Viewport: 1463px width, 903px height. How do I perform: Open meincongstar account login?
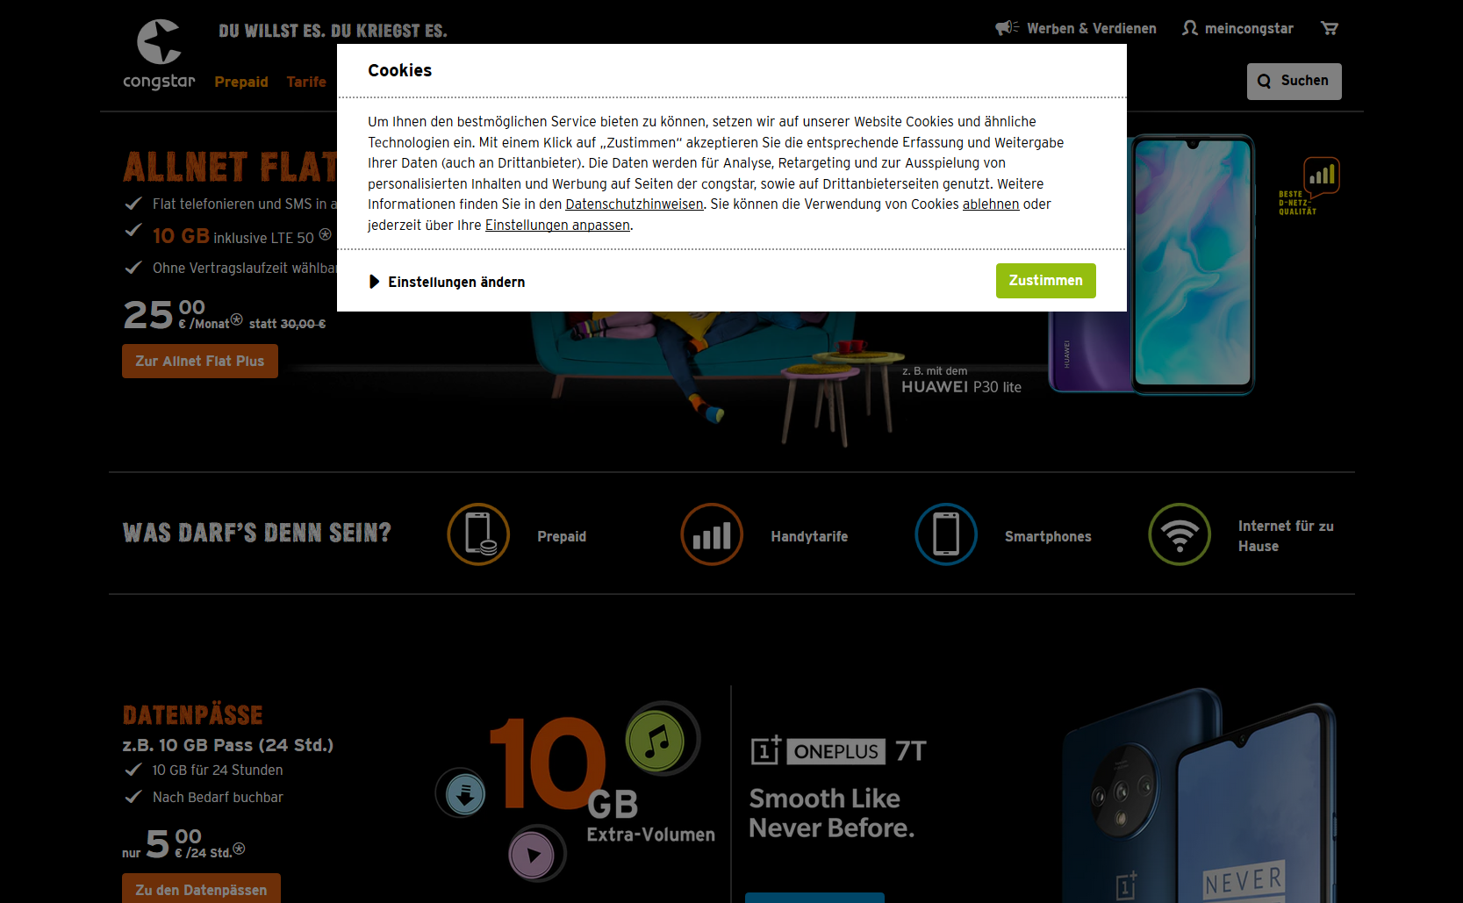tap(1237, 28)
